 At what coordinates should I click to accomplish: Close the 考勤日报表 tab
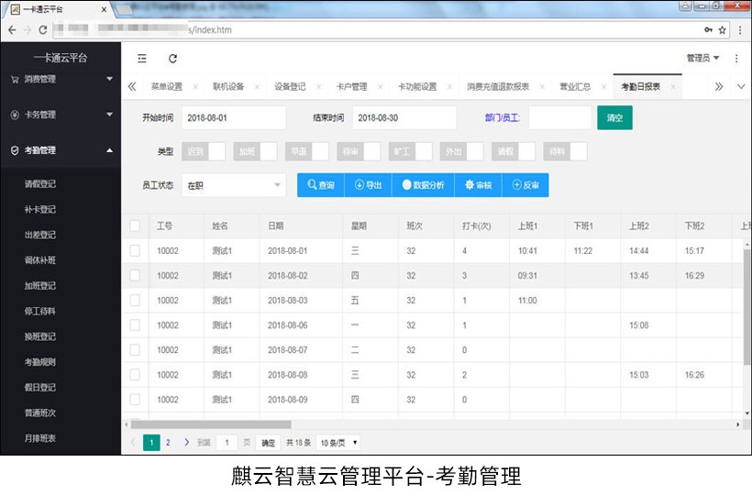pyautogui.click(x=672, y=87)
